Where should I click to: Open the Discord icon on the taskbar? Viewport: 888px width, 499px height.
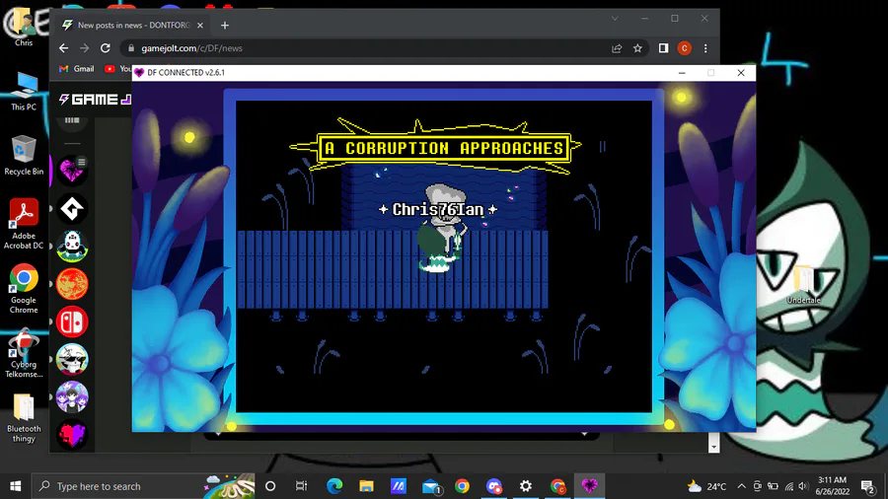coord(494,486)
